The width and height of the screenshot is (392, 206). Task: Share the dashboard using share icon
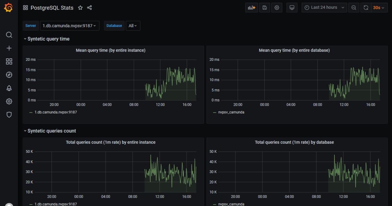coord(89,8)
